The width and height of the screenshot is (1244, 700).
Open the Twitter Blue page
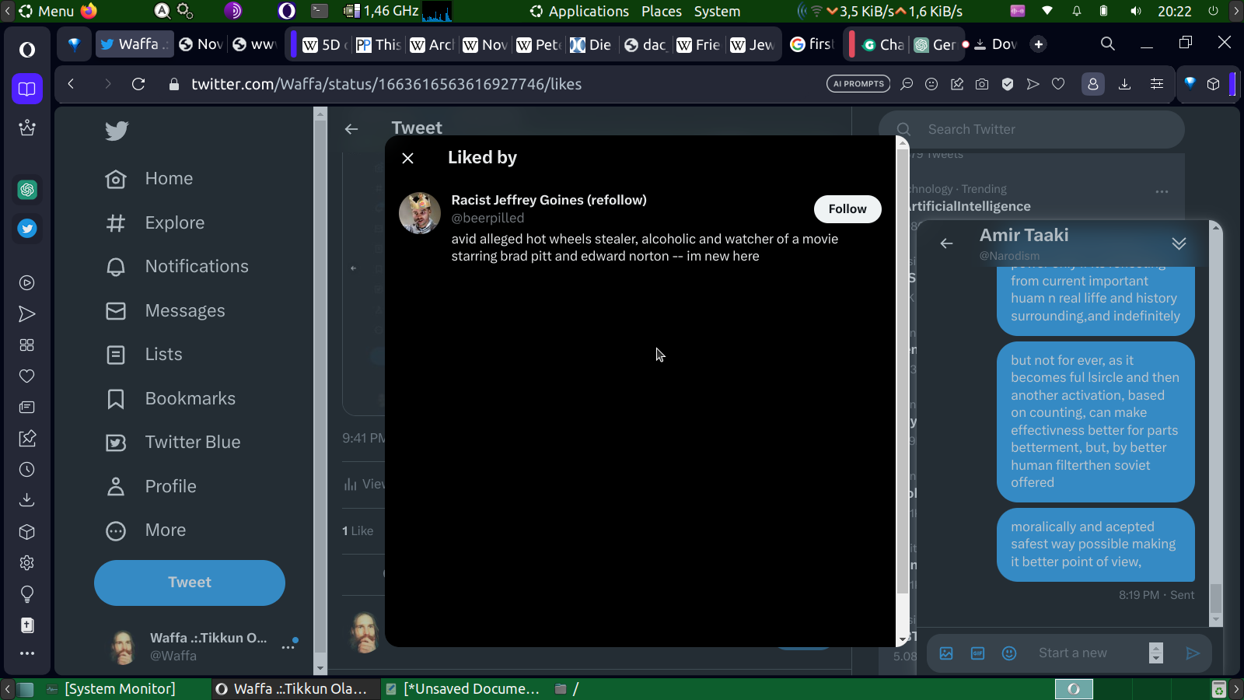tap(173, 443)
